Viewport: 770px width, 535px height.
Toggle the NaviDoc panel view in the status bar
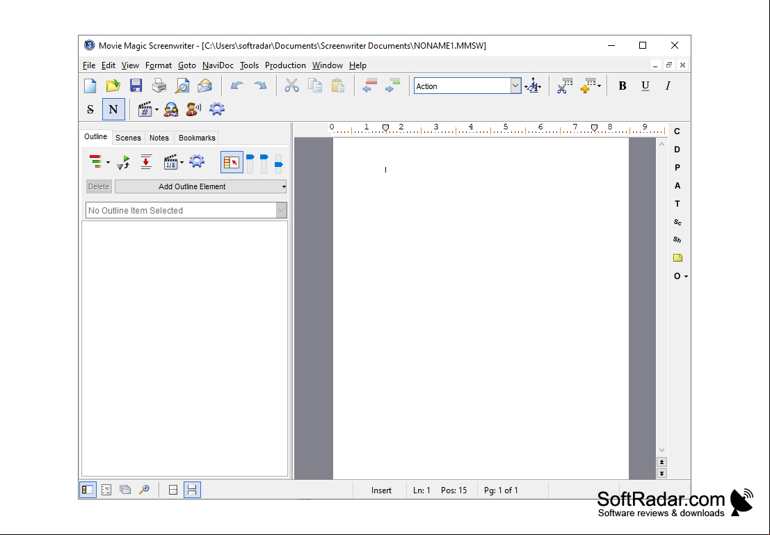click(88, 490)
